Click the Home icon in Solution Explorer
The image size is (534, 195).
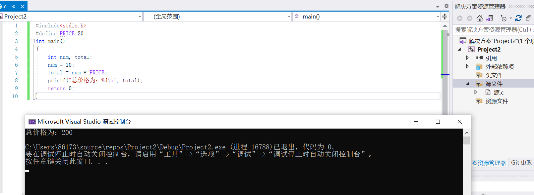pos(479,18)
